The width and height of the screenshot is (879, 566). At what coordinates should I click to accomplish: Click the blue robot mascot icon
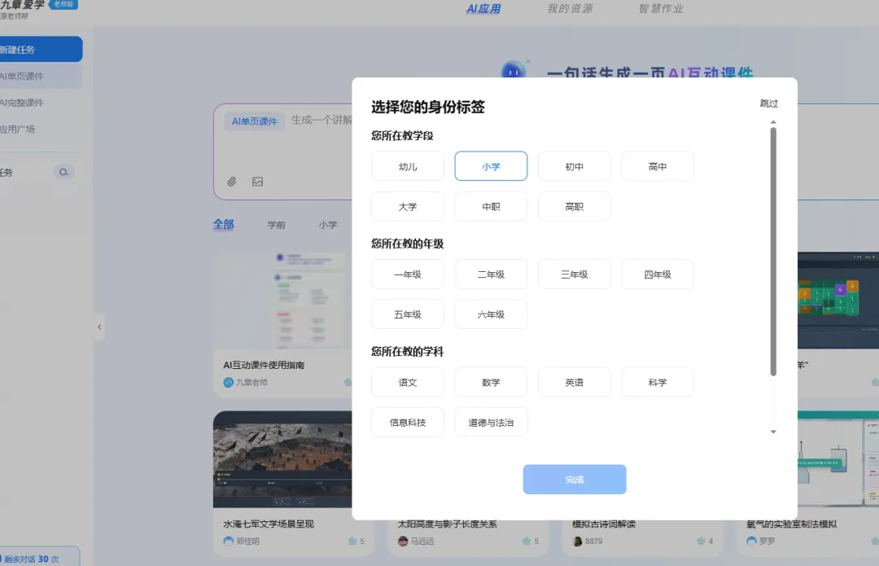click(514, 69)
